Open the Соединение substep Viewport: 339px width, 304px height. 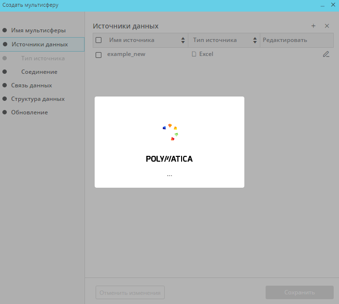(x=39, y=72)
